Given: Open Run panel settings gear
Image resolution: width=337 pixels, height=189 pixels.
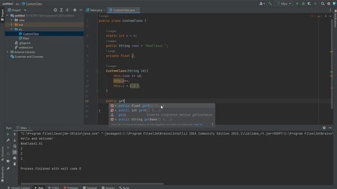Looking at the screenshot, I should tap(324, 128).
